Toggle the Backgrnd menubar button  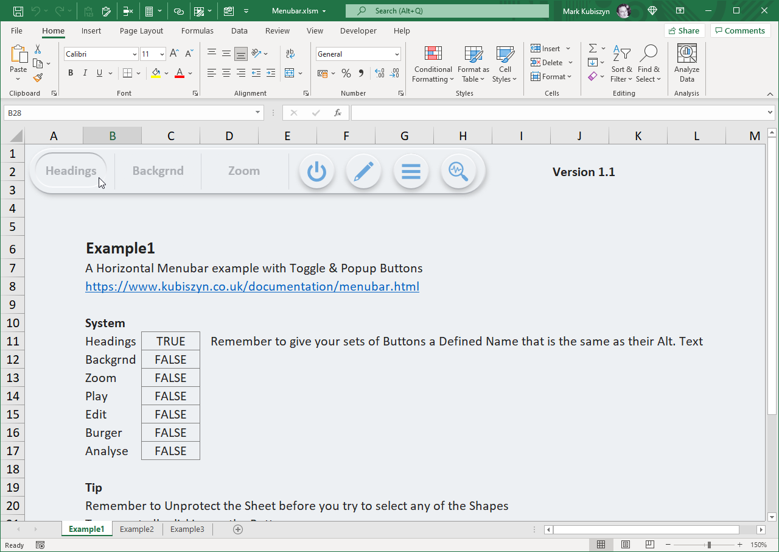(158, 171)
